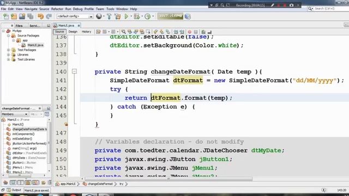
Task: Click the Profile Project icon
Action: 147,16
